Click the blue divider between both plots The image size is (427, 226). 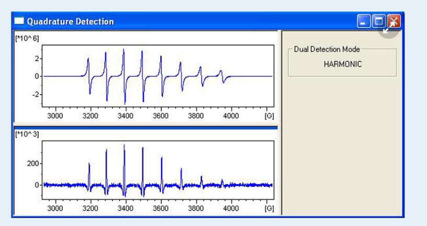145,127
